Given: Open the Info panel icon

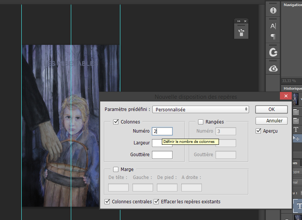Looking at the screenshot, I should click(273, 10).
